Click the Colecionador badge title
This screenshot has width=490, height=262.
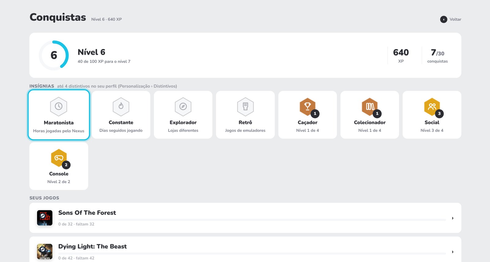point(370,122)
